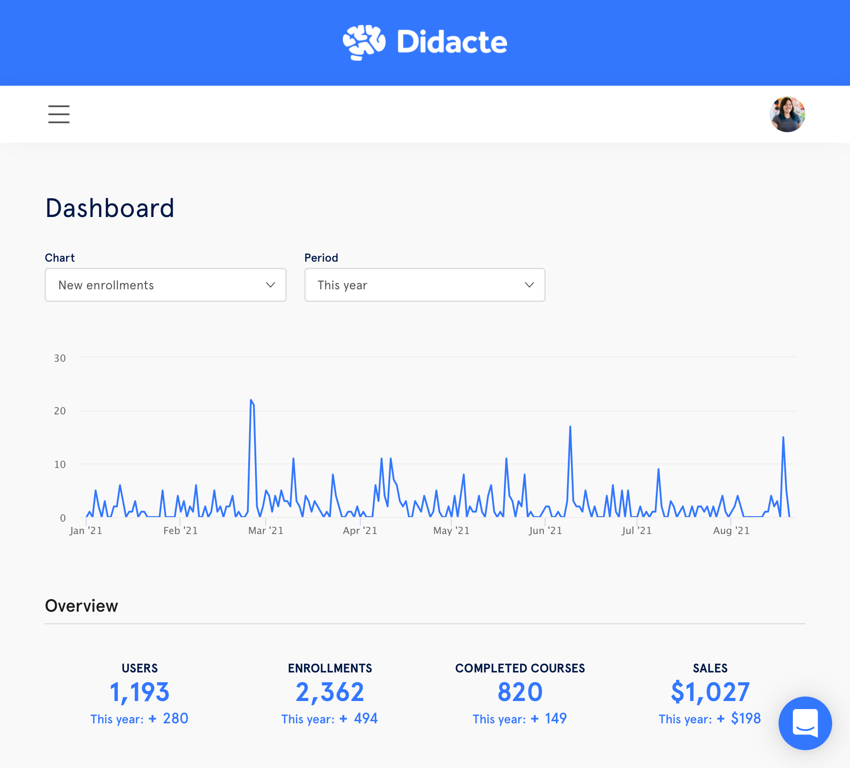The width and height of the screenshot is (850, 768).
Task: Expand the Chart dropdown showing New enrollments
Action: tap(166, 285)
